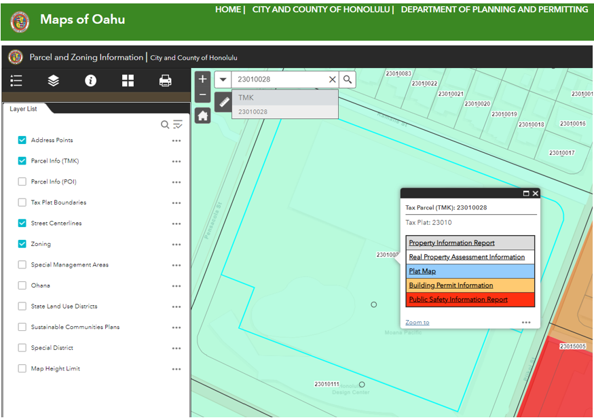The image size is (594, 420).
Task: Open the Property Information Report link
Action: (x=451, y=243)
